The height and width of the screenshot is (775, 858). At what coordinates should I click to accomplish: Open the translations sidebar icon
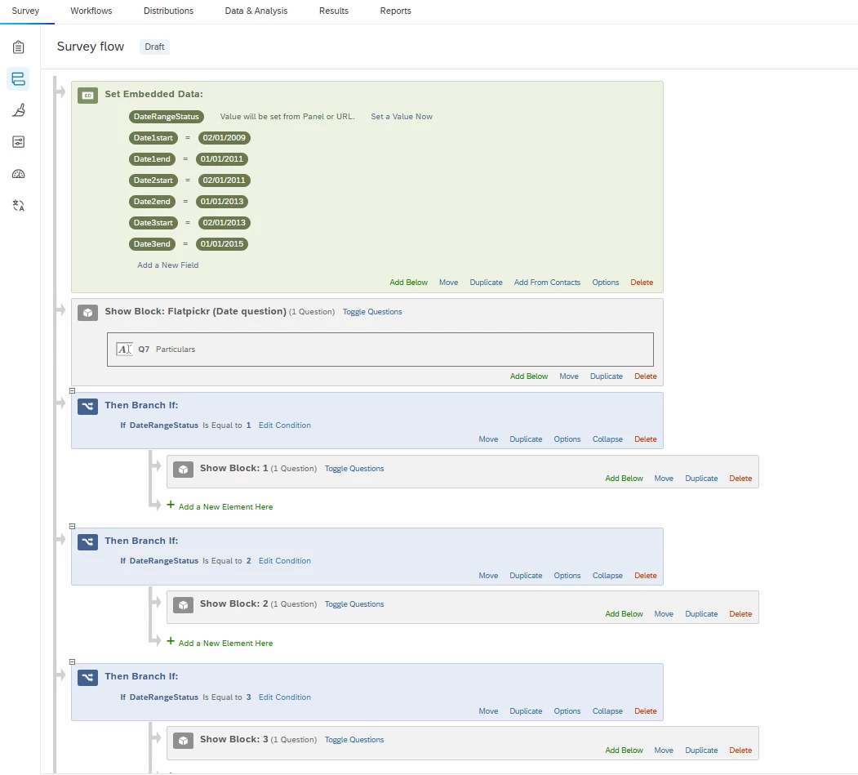coord(19,206)
